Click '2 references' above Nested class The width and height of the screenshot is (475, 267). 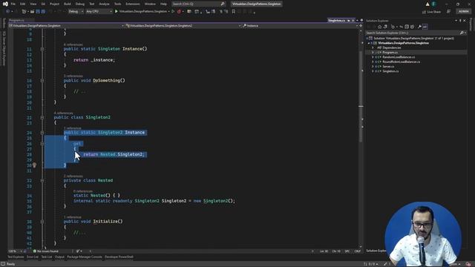tap(73, 176)
